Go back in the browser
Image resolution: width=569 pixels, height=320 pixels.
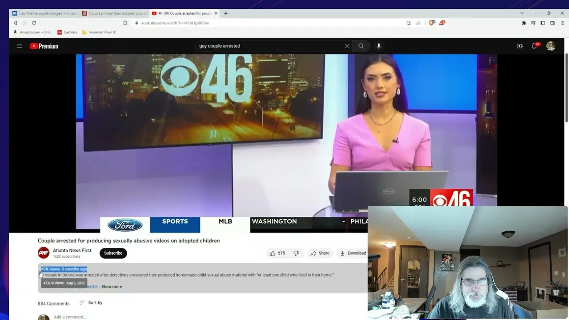(x=15, y=23)
